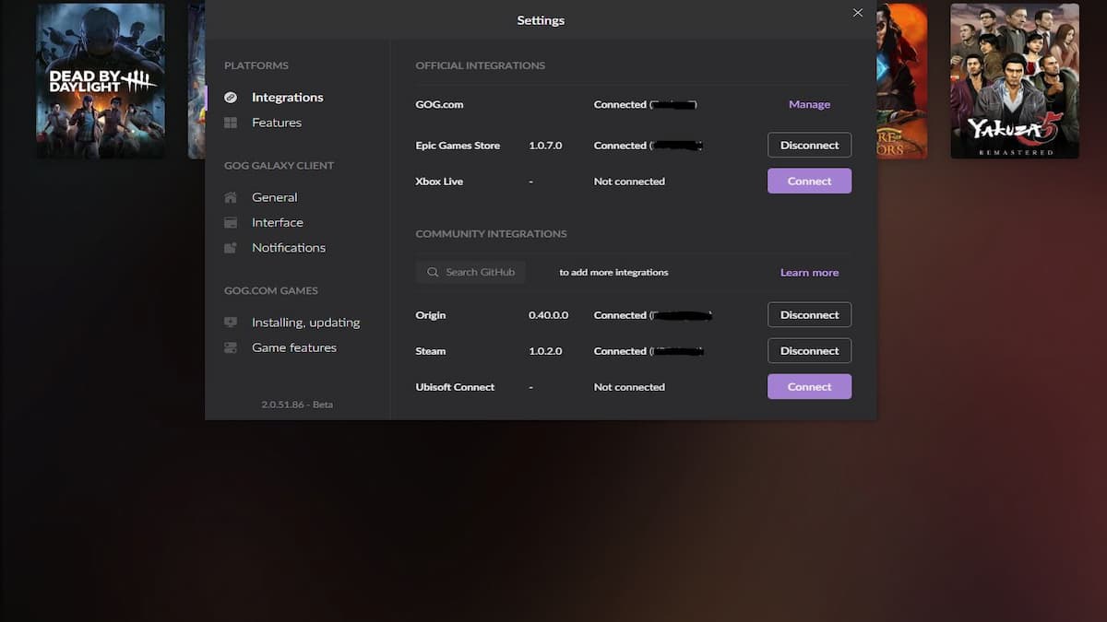The width and height of the screenshot is (1107, 622).
Task: Click Manage link for GOG.com
Action: 809,105
